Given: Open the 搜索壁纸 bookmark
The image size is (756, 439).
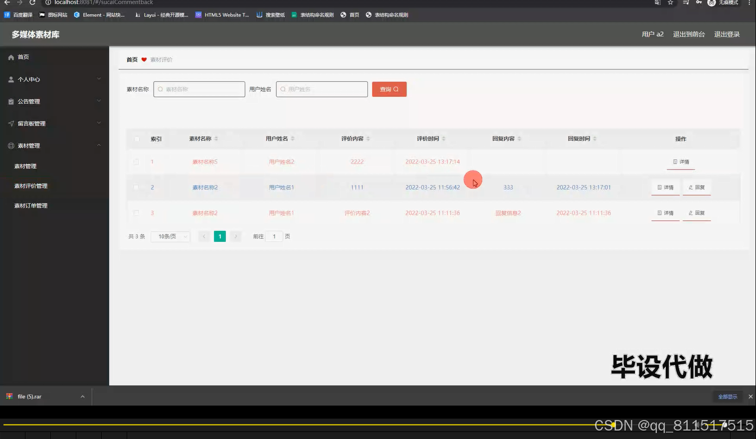Looking at the screenshot, I should pos(271,15).
